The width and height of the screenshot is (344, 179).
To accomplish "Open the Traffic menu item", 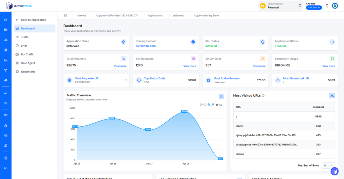I will (x=35, y=37).
